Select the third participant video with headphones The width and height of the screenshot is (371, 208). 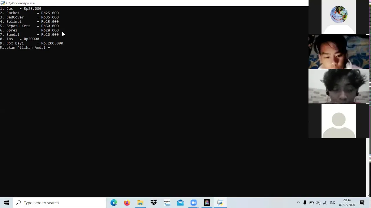pyautogui.click(x=339, y=86)
